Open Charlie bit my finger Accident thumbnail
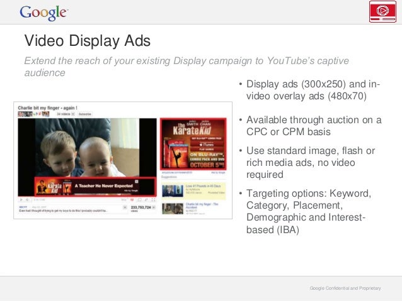 point(172,209)
